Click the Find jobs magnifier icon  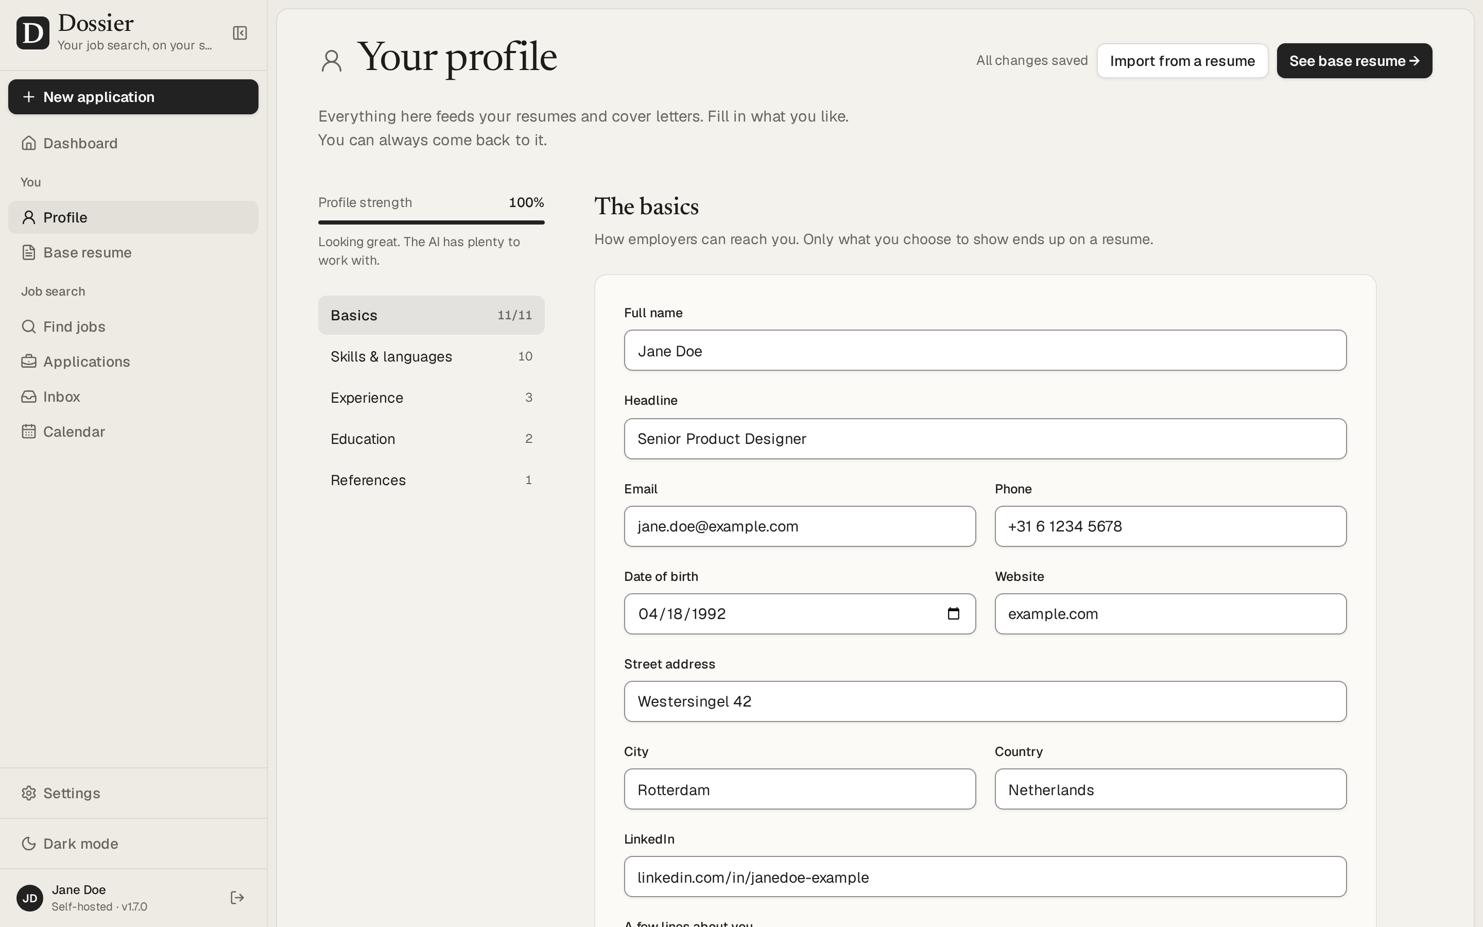(29, 326)
